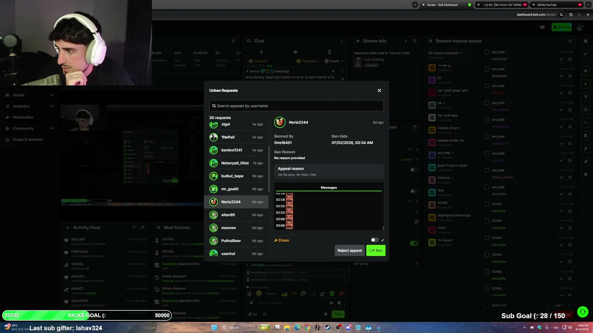Open the Omri6451 moderator name under Banned By
Screen dimensions: 593x333
point(283,143)
